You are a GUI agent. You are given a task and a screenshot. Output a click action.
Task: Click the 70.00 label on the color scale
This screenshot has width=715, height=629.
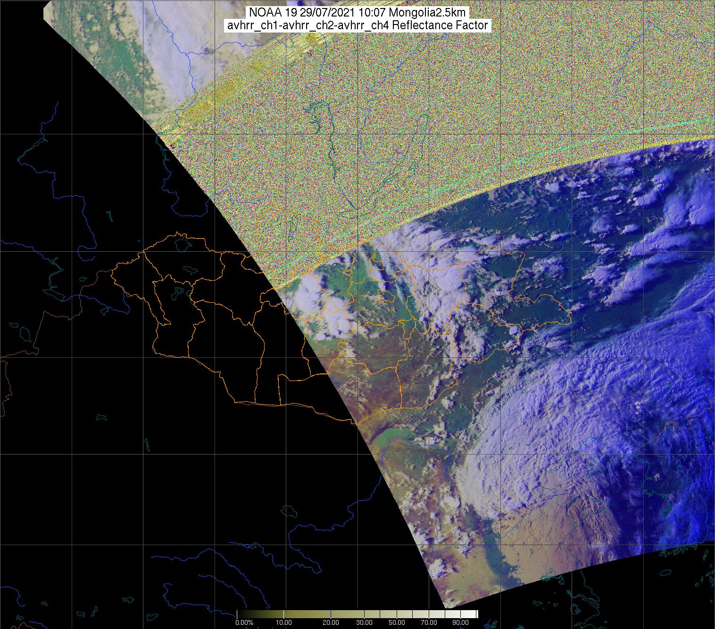pos(428,623)
